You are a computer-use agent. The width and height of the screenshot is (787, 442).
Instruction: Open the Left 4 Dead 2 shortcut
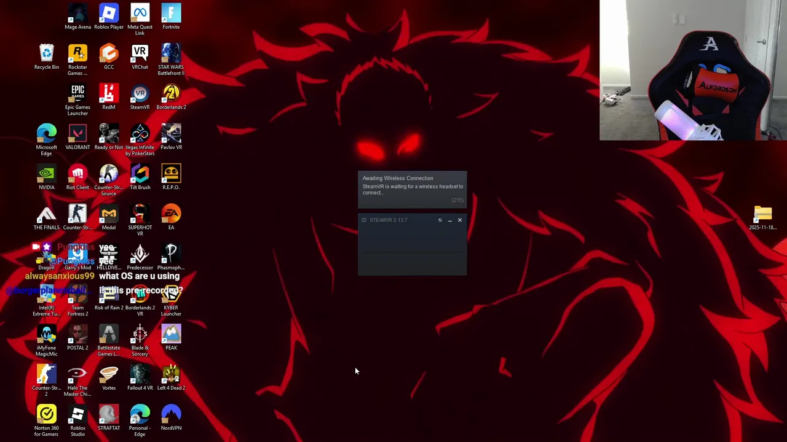click(x=171, y=378)
